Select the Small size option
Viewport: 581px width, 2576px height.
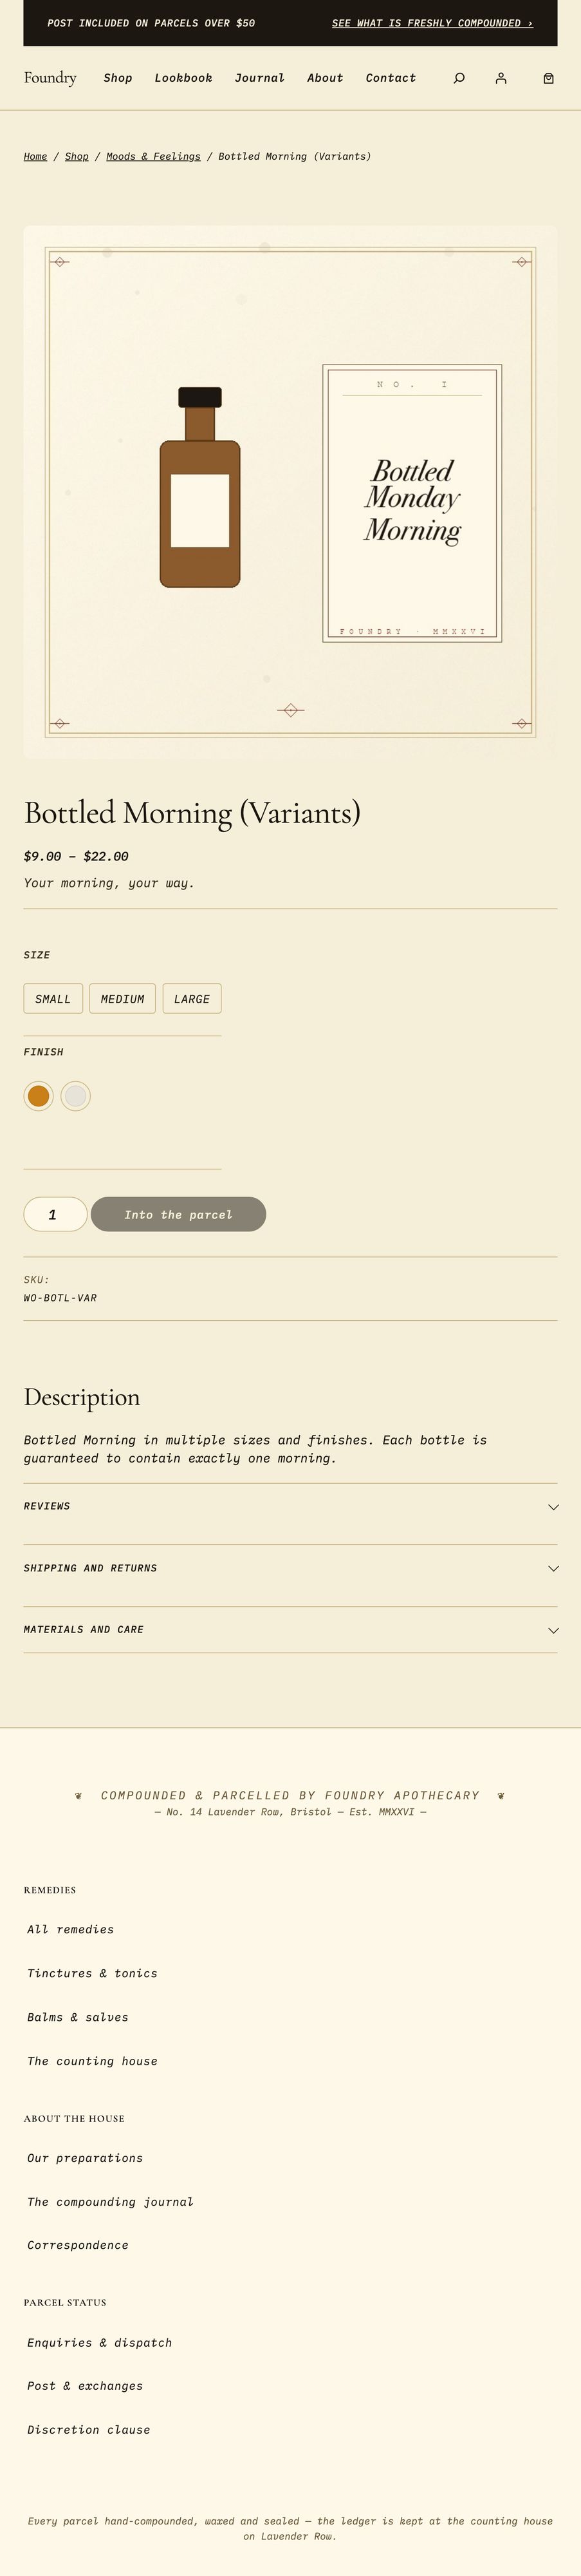click(53, 998)
